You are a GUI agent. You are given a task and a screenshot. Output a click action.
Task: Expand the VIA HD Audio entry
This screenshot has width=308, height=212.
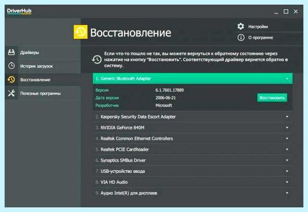287,182
